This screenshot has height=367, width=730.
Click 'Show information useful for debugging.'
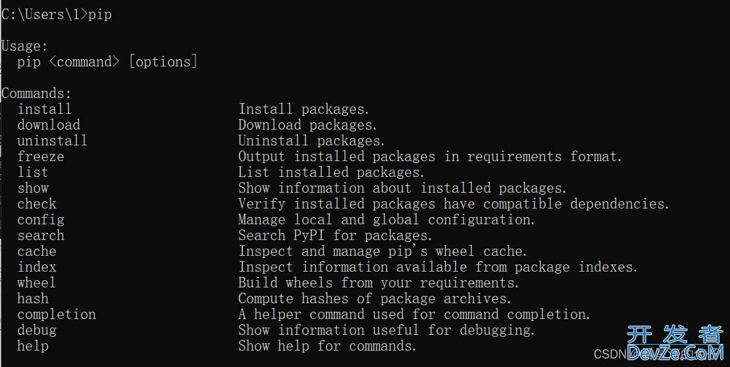386,331
